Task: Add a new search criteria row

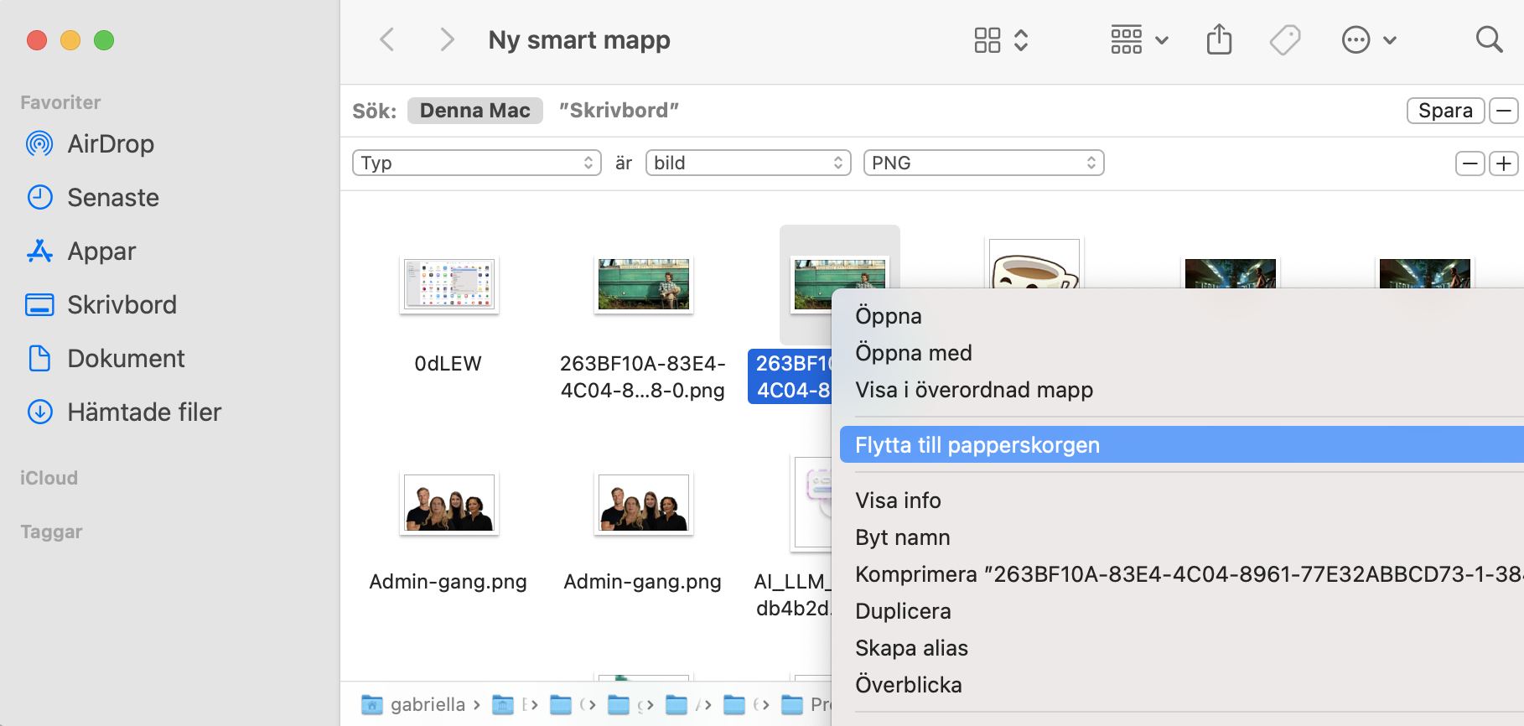Action: pyautogui.click(x=1504, y=163)
